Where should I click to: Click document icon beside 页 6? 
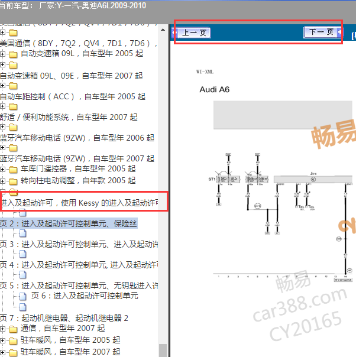coord(23,297)
